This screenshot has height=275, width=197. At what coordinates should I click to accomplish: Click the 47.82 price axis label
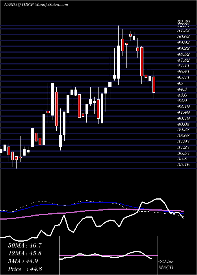coord(184,60)
